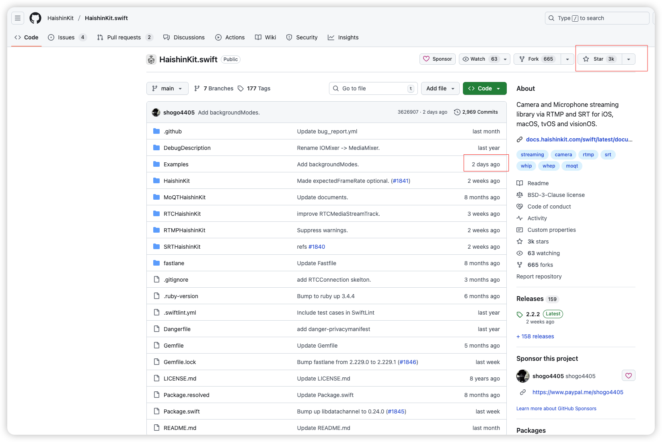Click the .gitignore file icon

[x=156, y=280]
